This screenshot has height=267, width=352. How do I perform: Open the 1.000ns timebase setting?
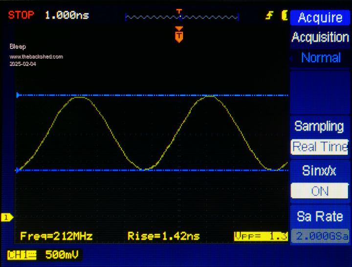click(x=67, y=15)
